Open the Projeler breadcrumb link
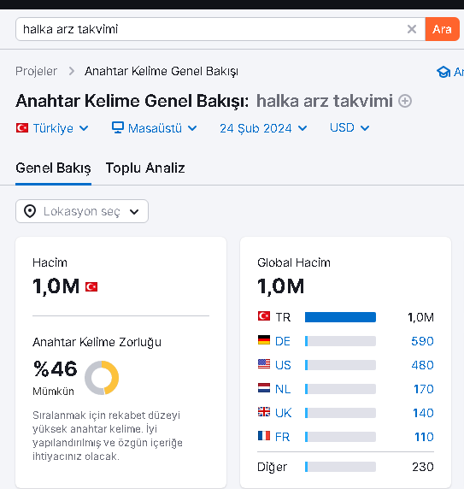This screenshot has height=489, width=464. (x=36, y=72)
